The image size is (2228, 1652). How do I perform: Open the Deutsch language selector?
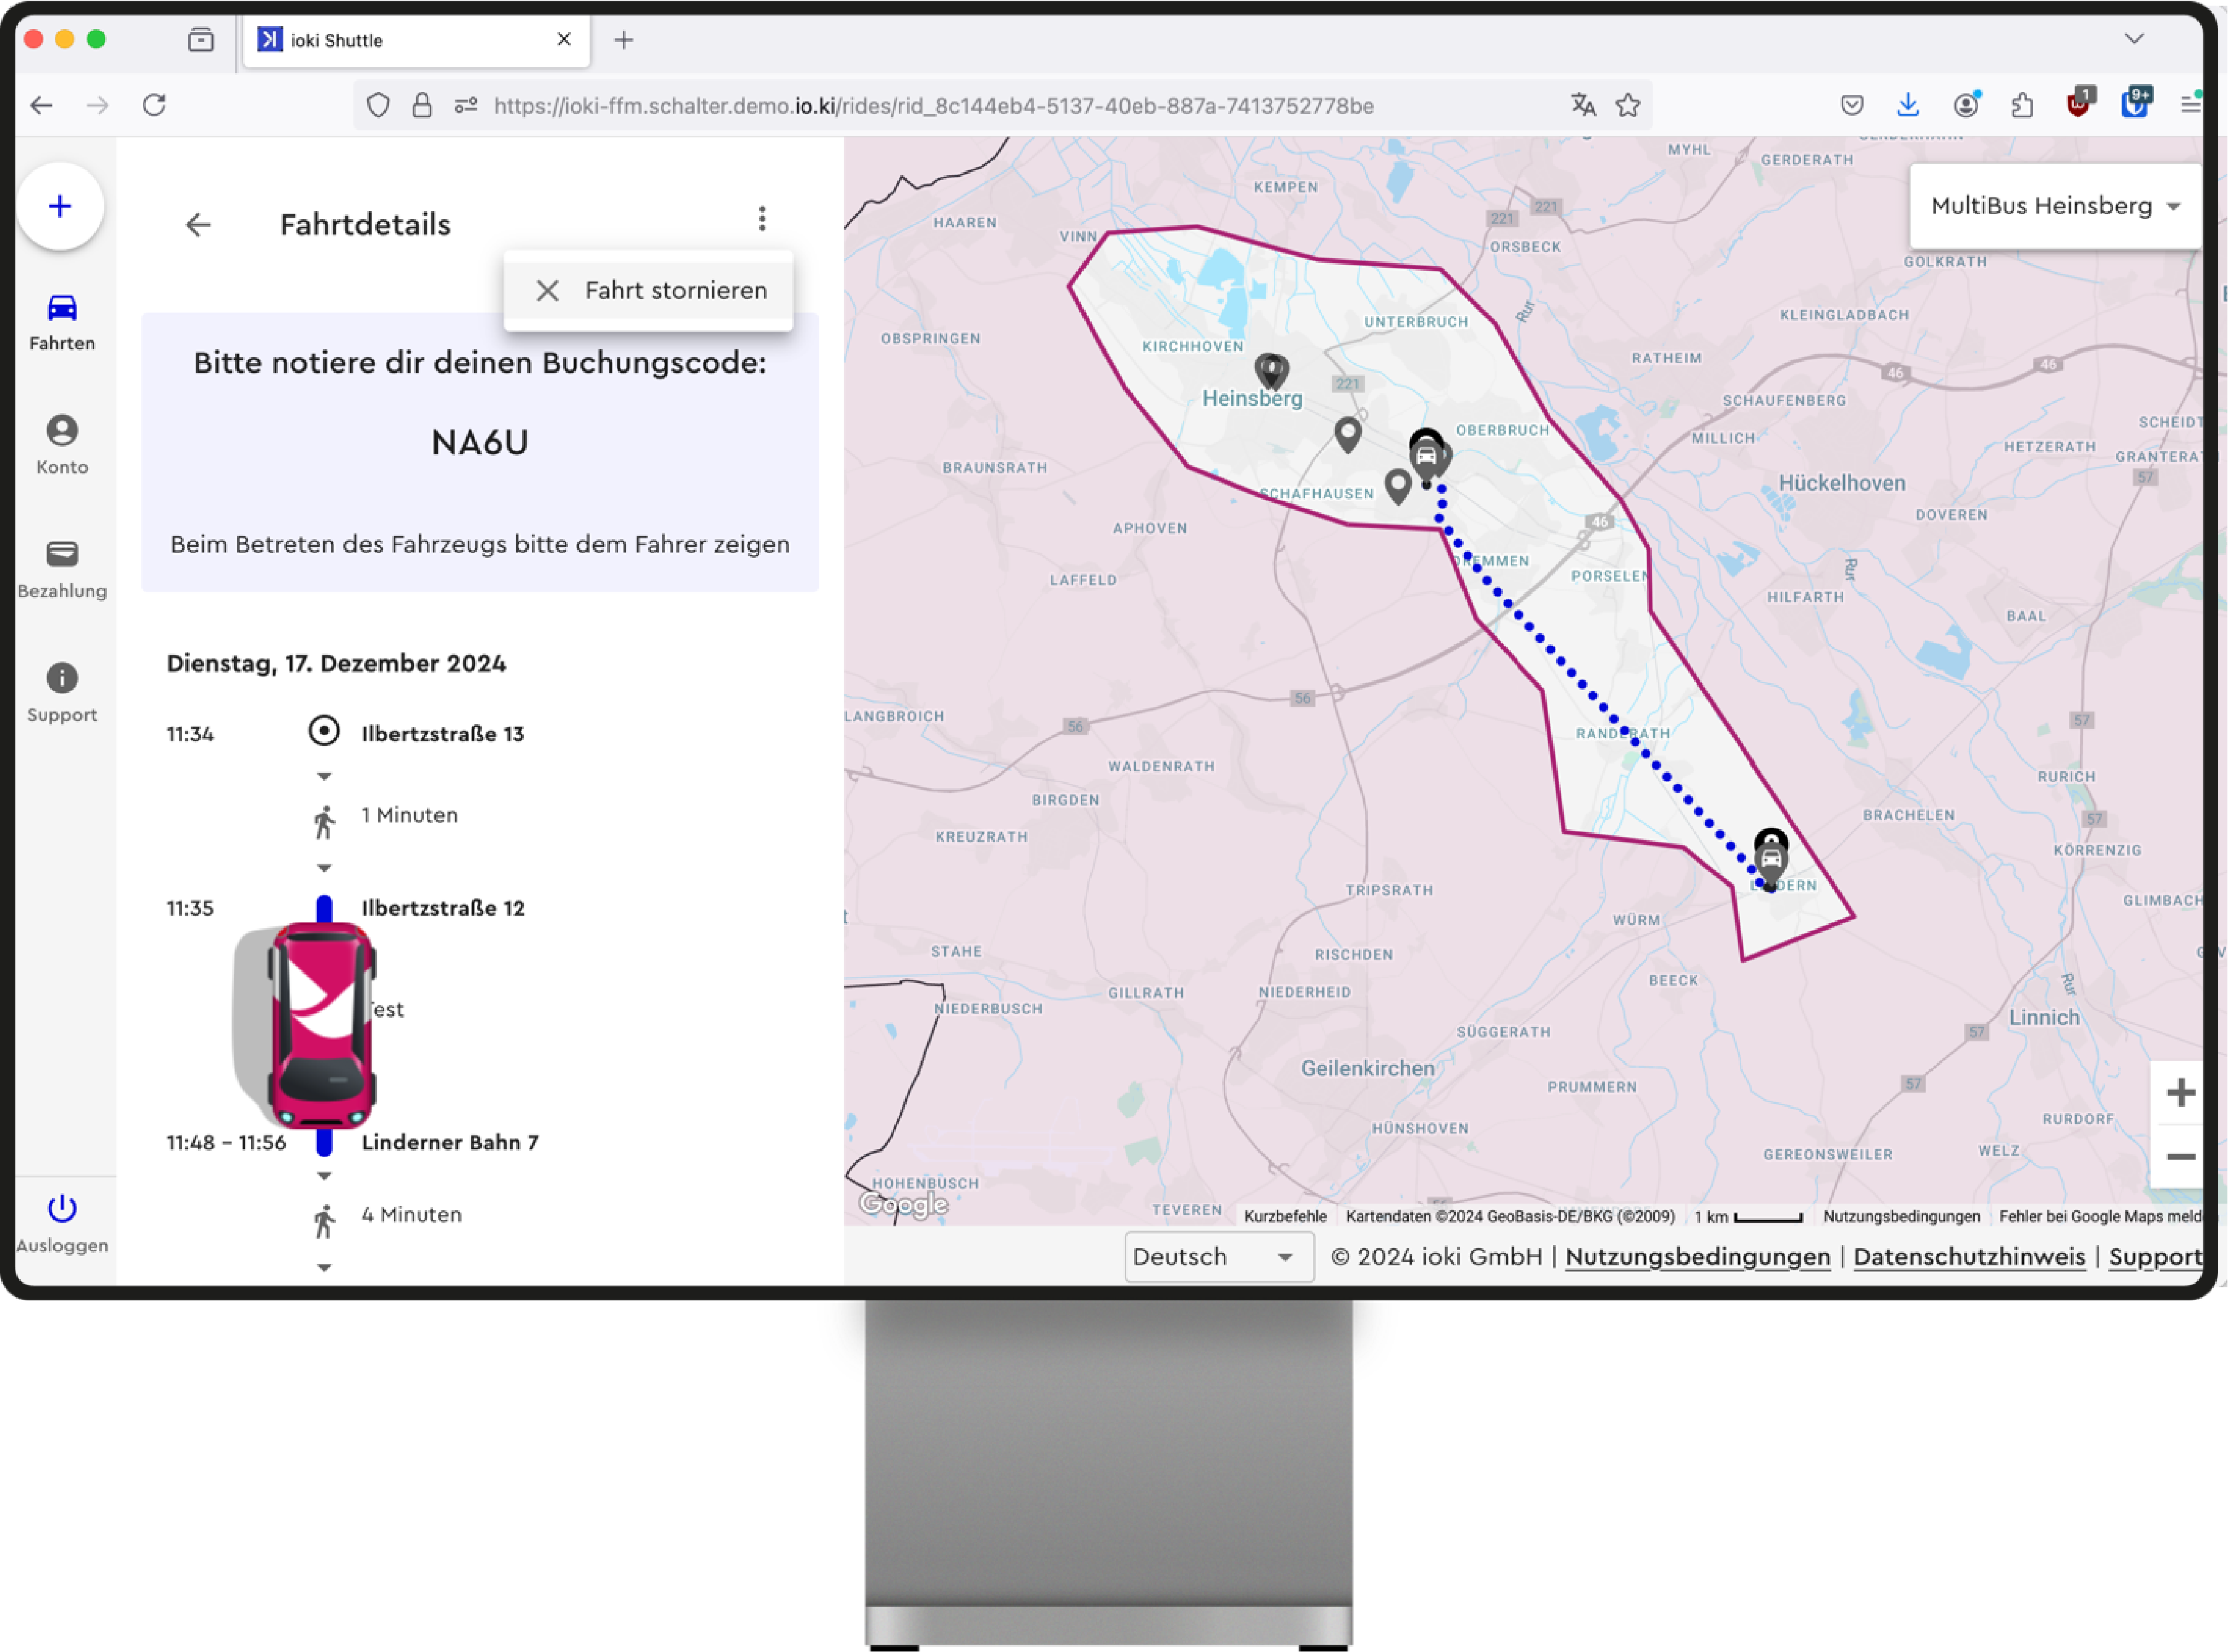point(1217,1257)
